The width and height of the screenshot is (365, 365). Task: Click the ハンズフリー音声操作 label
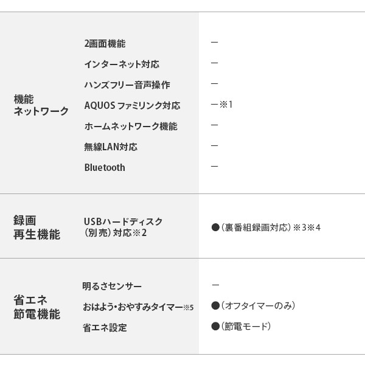click(127, 85)
